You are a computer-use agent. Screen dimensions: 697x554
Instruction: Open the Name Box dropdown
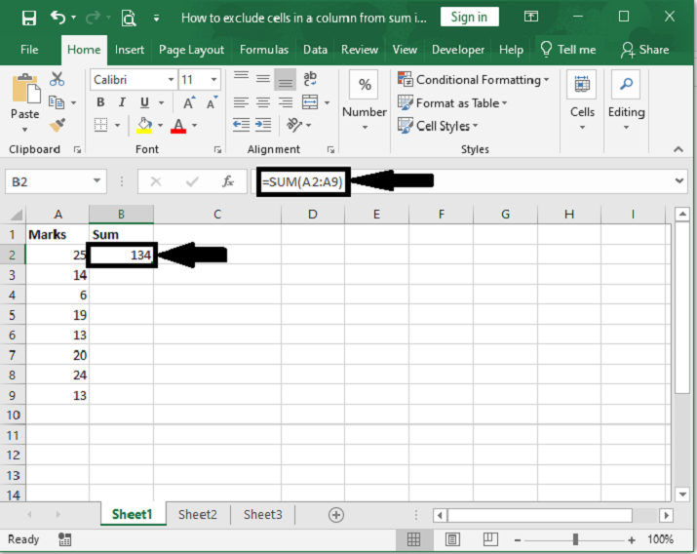97,181
